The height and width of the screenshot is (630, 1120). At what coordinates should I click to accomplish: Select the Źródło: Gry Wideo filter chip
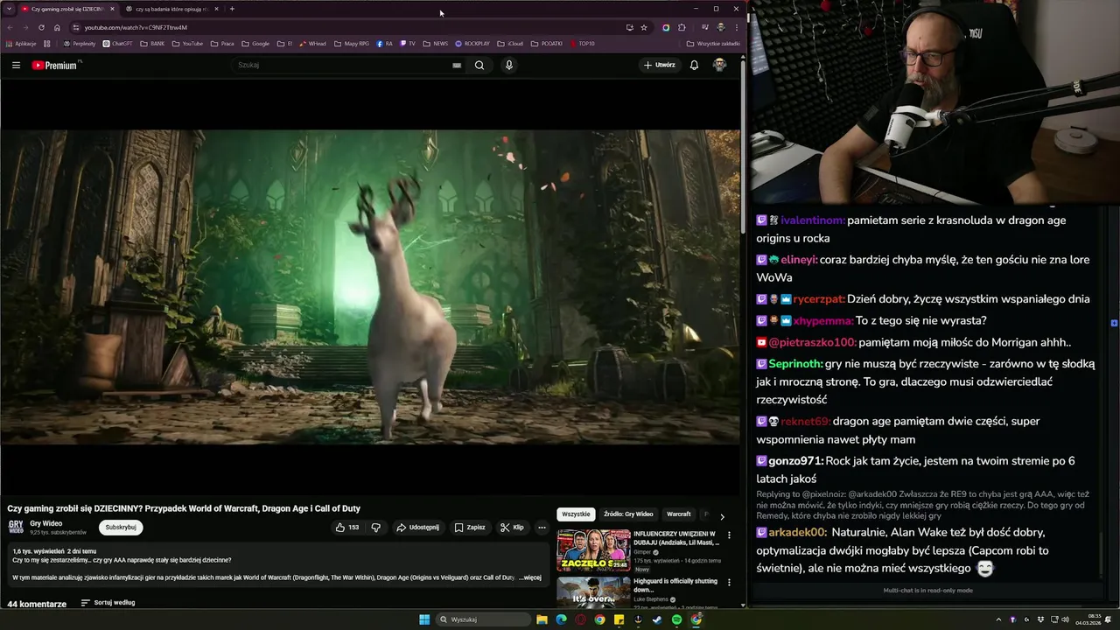coord(628,514)
